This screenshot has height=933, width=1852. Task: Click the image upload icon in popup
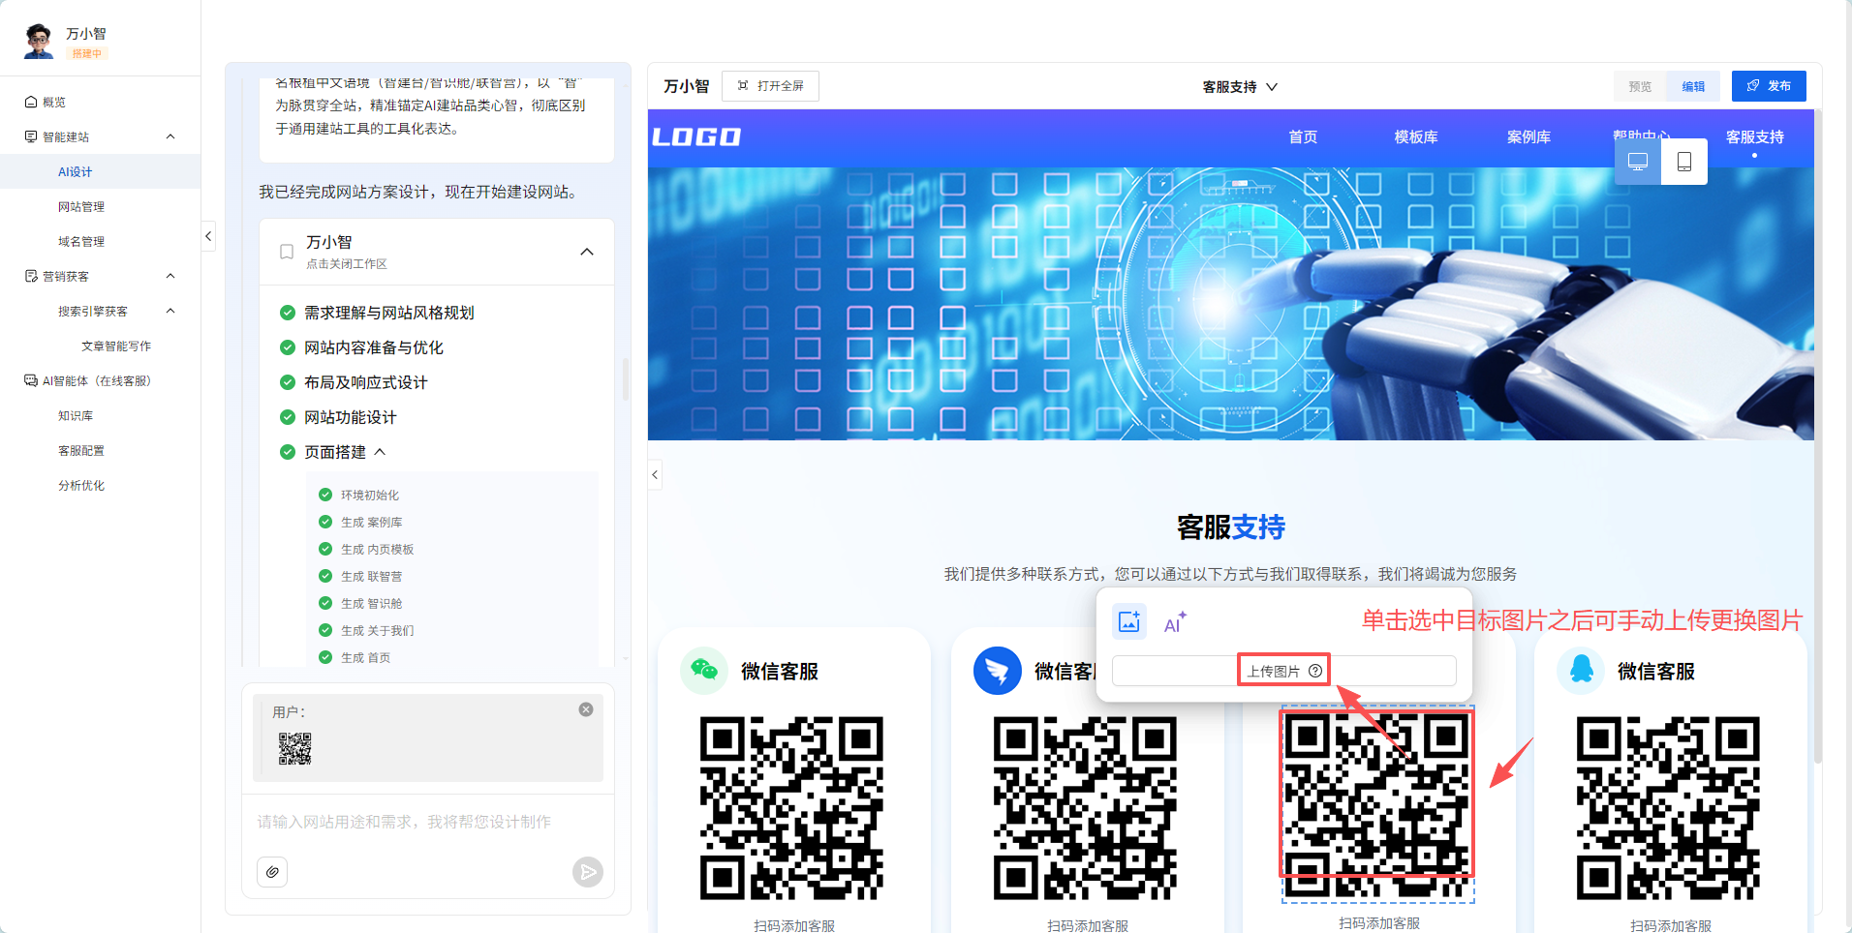(x=1128, y=621)
